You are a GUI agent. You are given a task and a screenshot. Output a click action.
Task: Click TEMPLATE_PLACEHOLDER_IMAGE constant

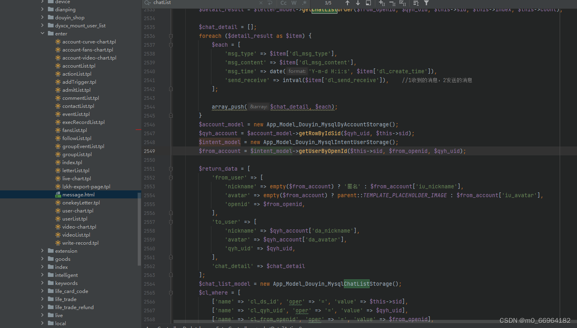(x=405, y=196)
